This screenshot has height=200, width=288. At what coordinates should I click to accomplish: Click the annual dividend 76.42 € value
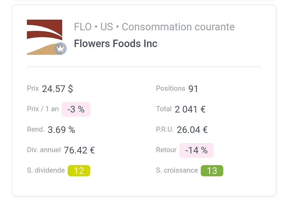(x=79, y=150)
